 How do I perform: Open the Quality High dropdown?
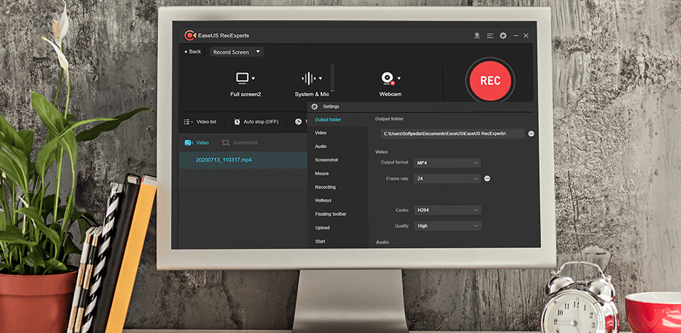(x=448, y=226)
